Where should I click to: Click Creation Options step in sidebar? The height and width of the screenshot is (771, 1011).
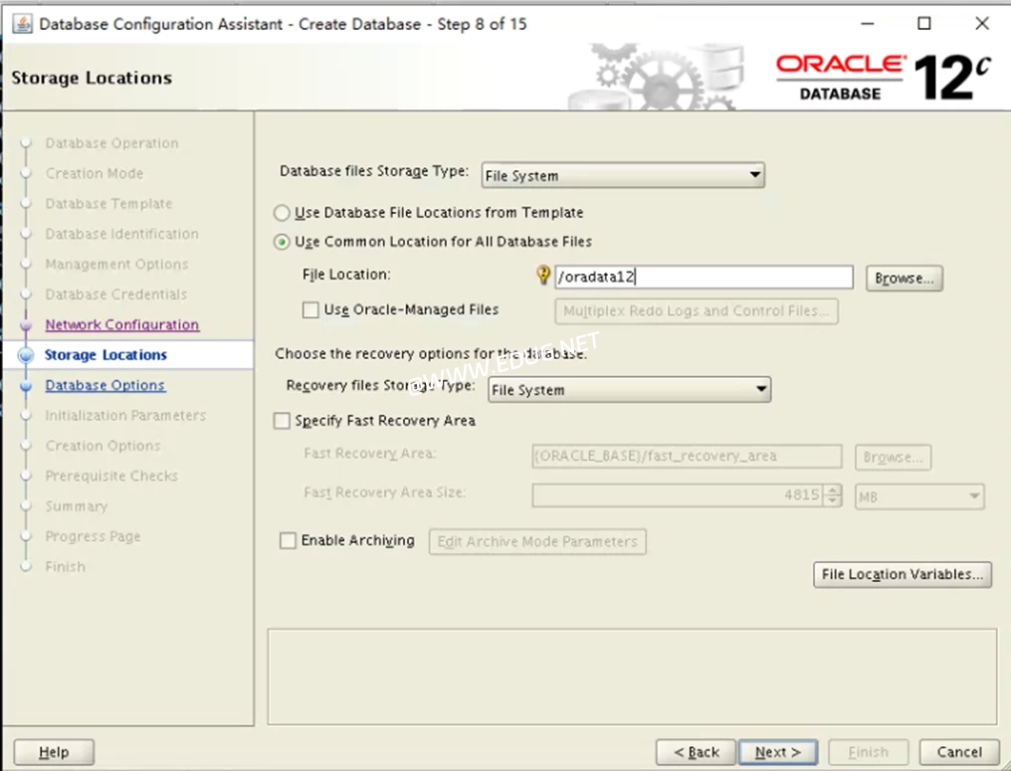coord(102,446)
